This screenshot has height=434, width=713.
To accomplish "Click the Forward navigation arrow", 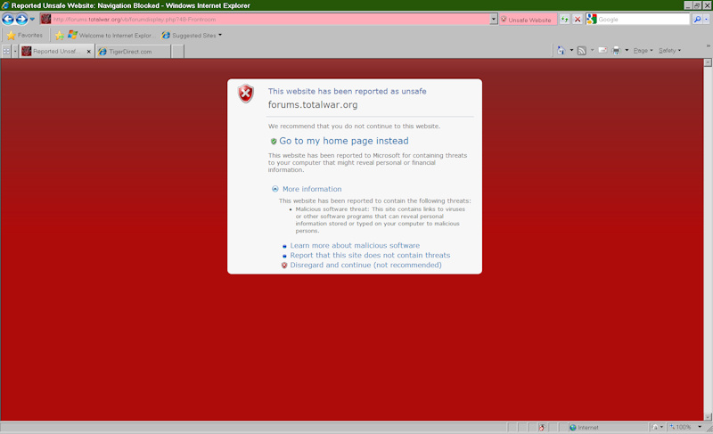I will tap(21, 19).
